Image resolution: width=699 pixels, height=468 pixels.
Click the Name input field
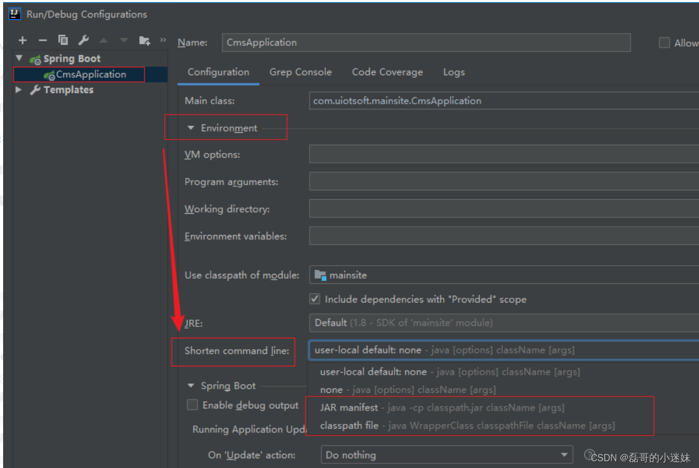click(x=426, y=43)
